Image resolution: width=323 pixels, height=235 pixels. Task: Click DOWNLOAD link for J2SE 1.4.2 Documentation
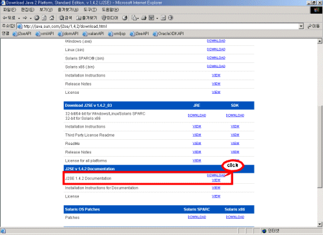coord(216,175)
